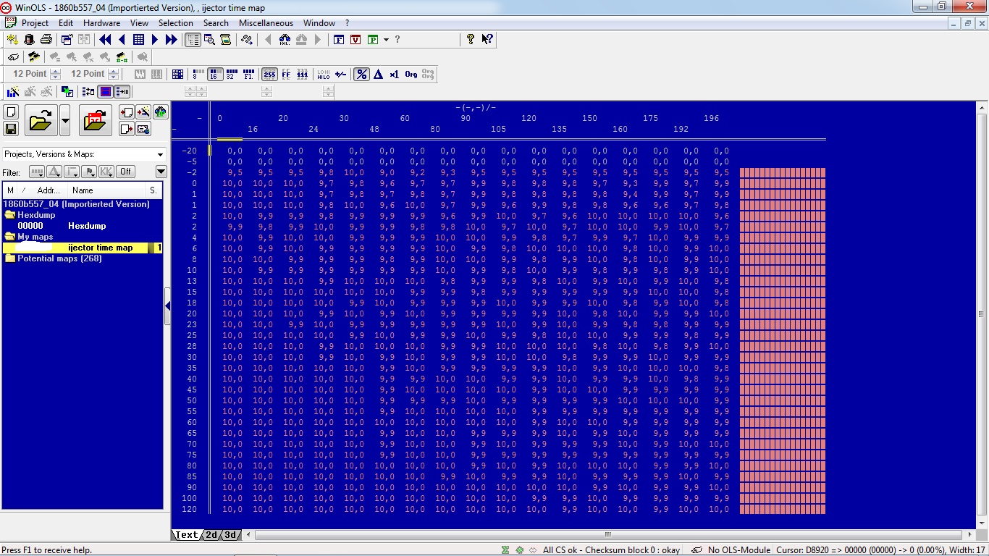Click the delta difference display icon
Viewport: 989px width, 556px height.
pos(378,74)
